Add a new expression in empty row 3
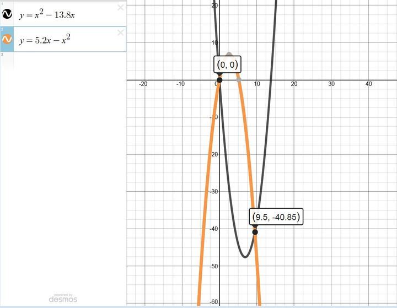Screen dimensions: 397x308 [66, 60]
